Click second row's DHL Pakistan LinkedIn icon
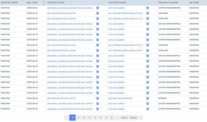 pyautogui.click(x=97, y=13)
